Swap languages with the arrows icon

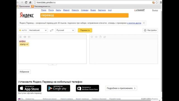(51, 30)
